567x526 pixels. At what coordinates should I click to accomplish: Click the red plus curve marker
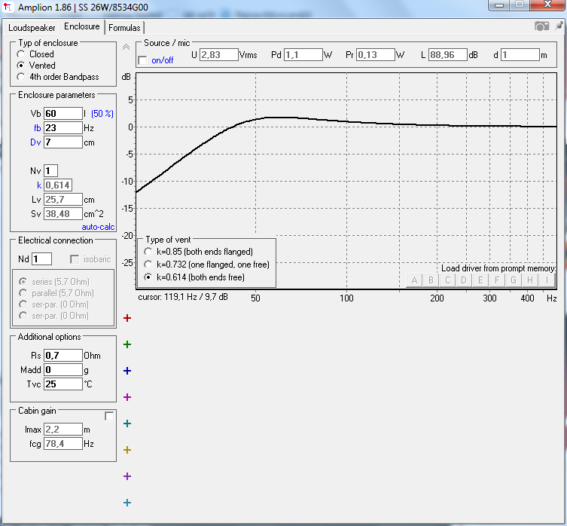click(127, 318)
